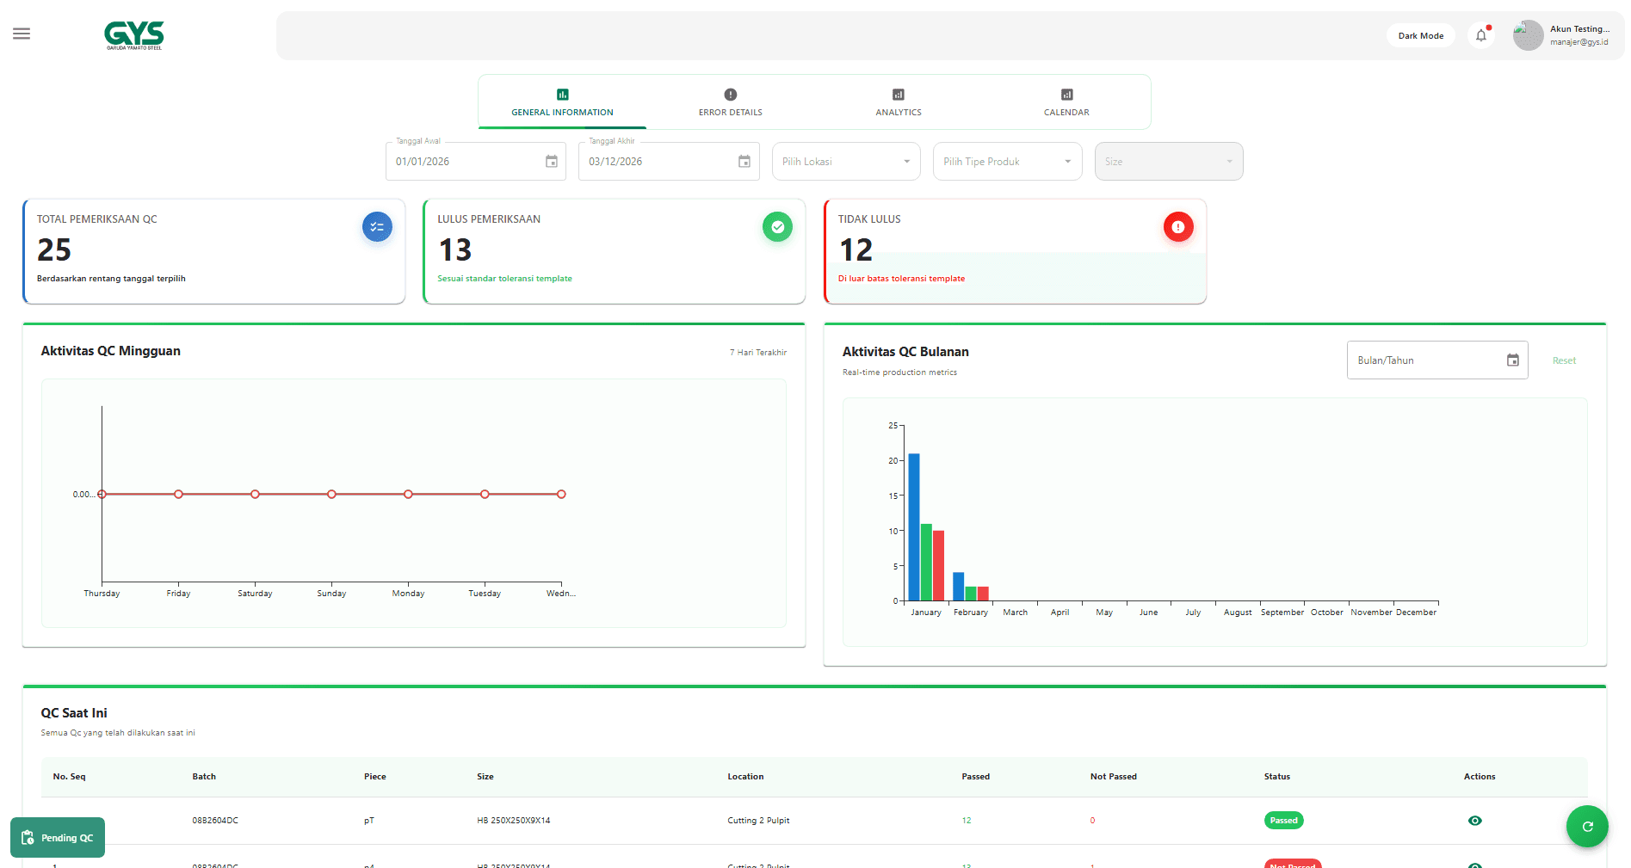This screenshot has height=868, width=1631.
Task: Switch to the Error Details tab
Action: pos(730,102)
